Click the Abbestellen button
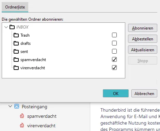The width and height of the screenshot is (160, 131). point(143,39)
